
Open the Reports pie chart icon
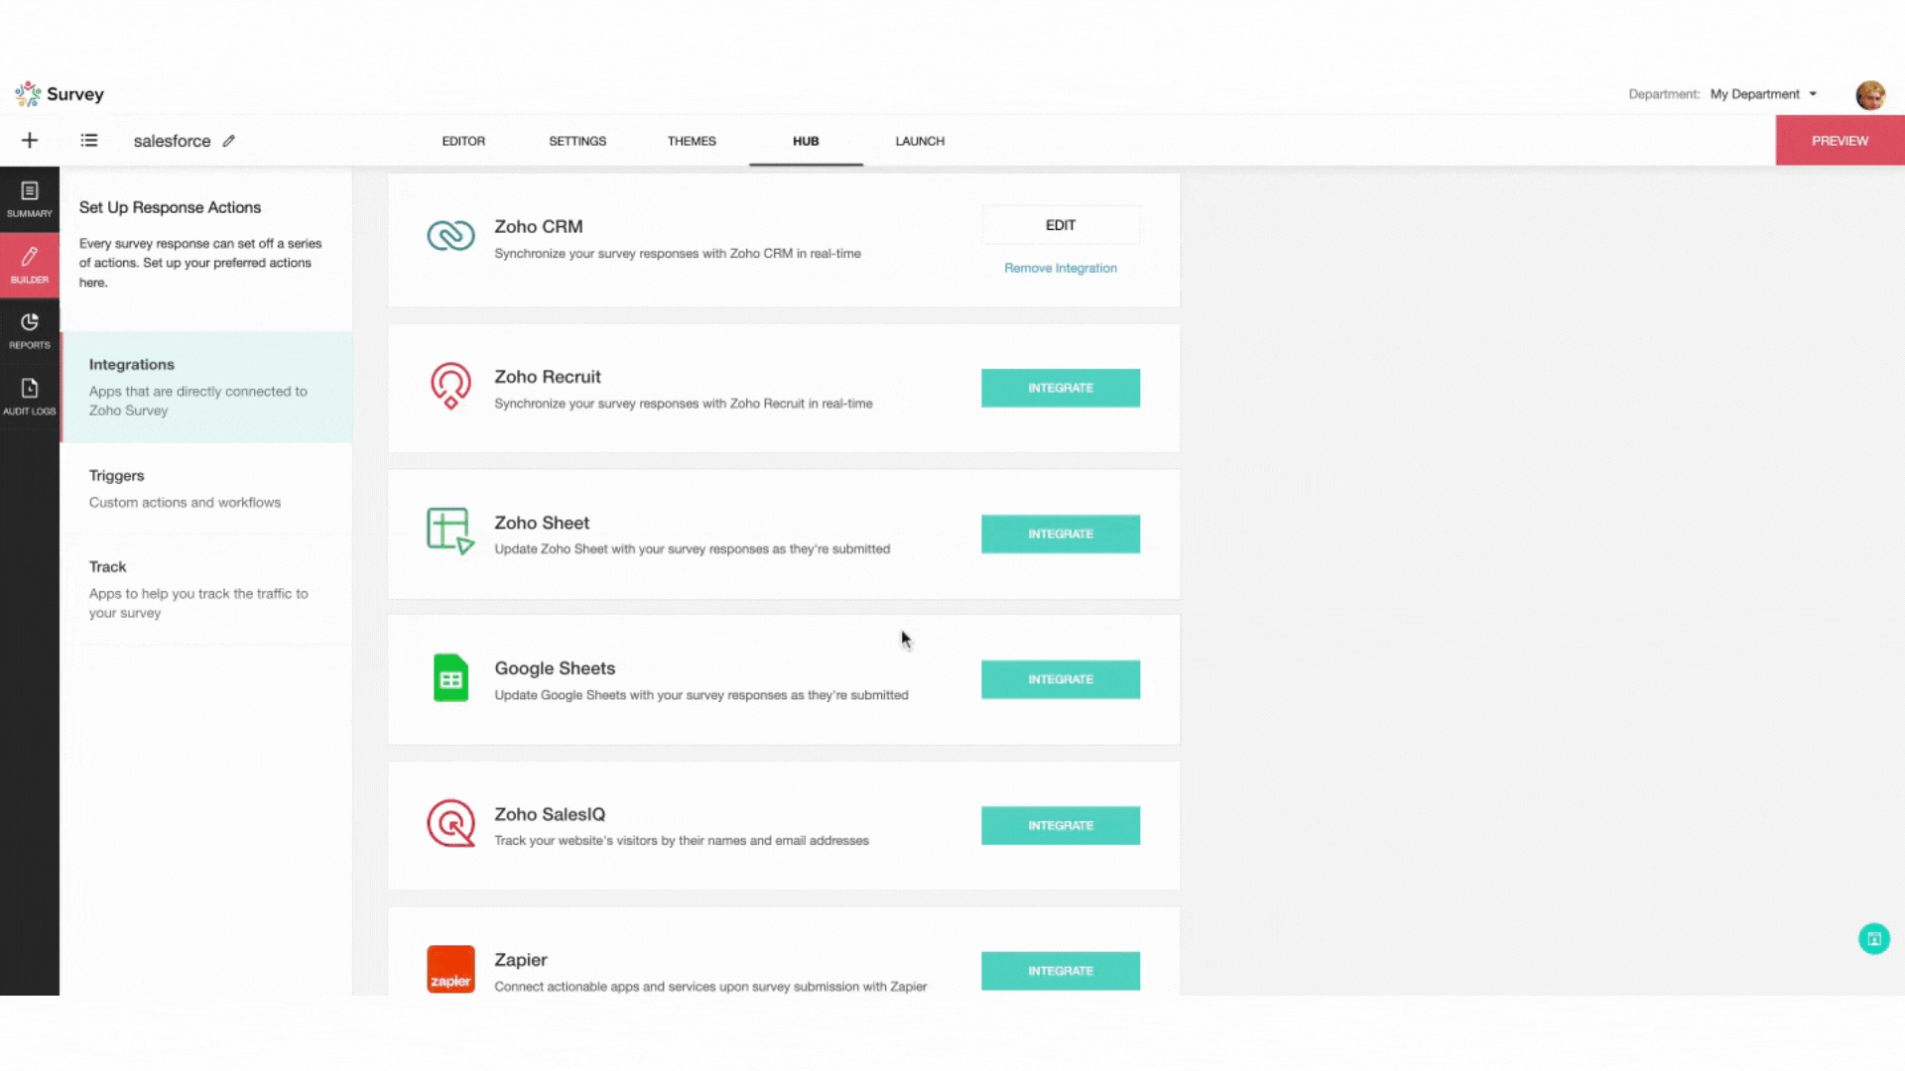coord(29,329)
